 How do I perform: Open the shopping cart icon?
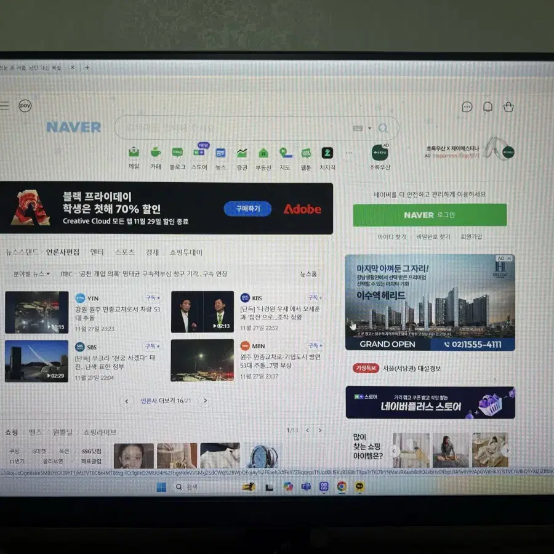508,106
